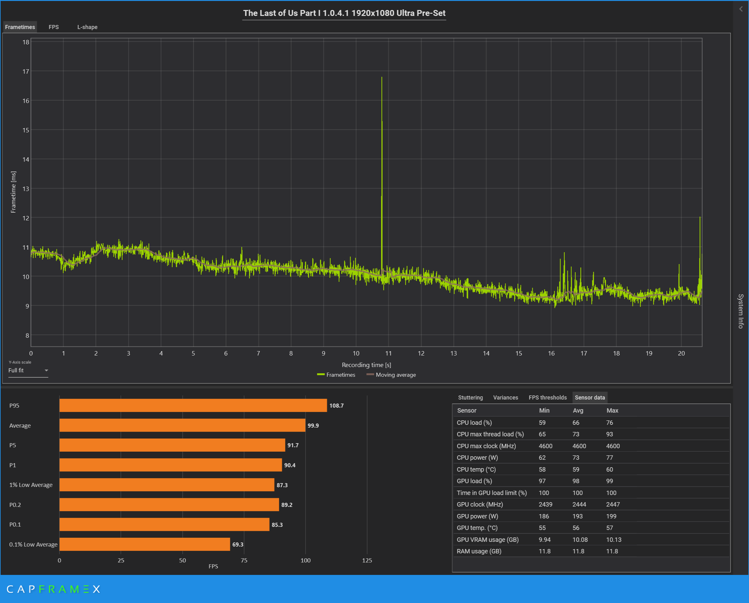Click the Sensor column header
Viewport: 749px width, 603px height.
467,410
